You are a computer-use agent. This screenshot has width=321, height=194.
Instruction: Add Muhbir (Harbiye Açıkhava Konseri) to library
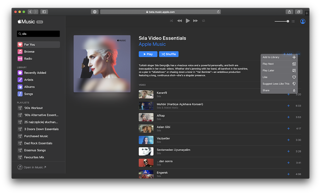tap(288, 106)
